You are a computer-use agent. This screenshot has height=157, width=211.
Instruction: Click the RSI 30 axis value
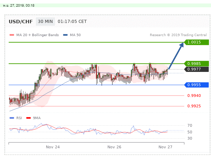coord(190,138)
